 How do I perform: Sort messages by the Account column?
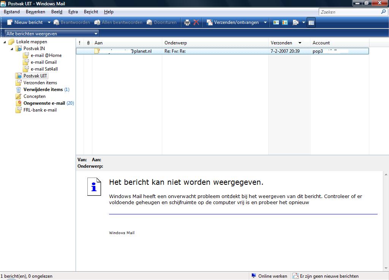(x=340, y=43)
